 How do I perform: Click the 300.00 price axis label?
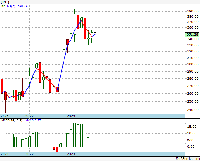(x=193, y=64)
